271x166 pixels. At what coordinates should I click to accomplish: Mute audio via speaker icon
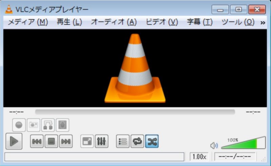pyautogui.click(x=214, y=146)
